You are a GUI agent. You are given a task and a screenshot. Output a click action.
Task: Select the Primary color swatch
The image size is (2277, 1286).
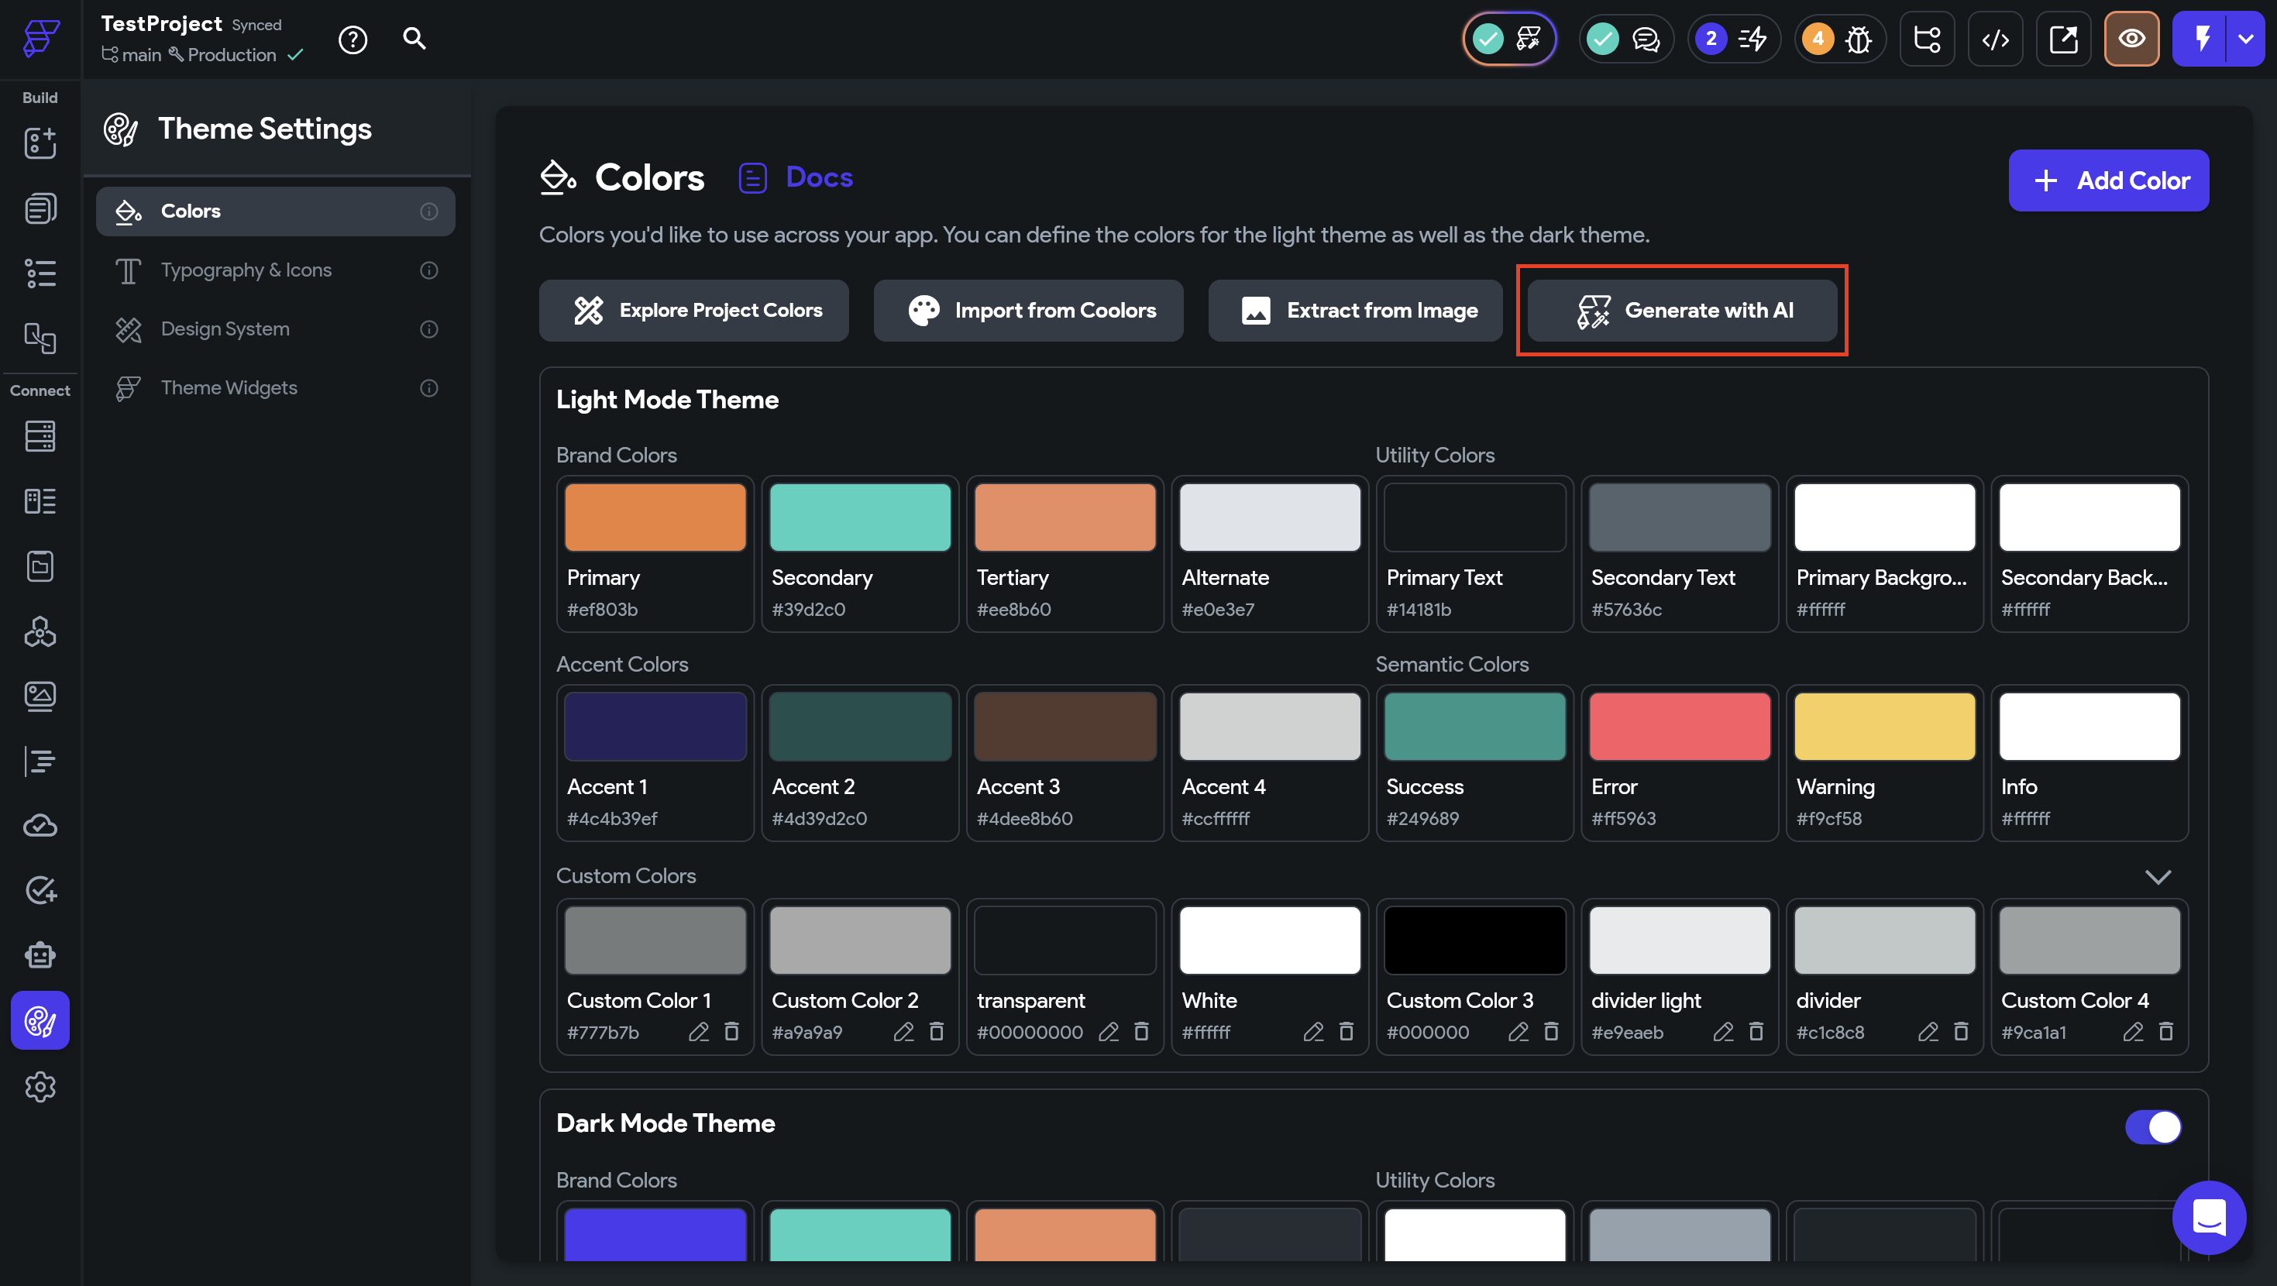click(x=655, y=518)
